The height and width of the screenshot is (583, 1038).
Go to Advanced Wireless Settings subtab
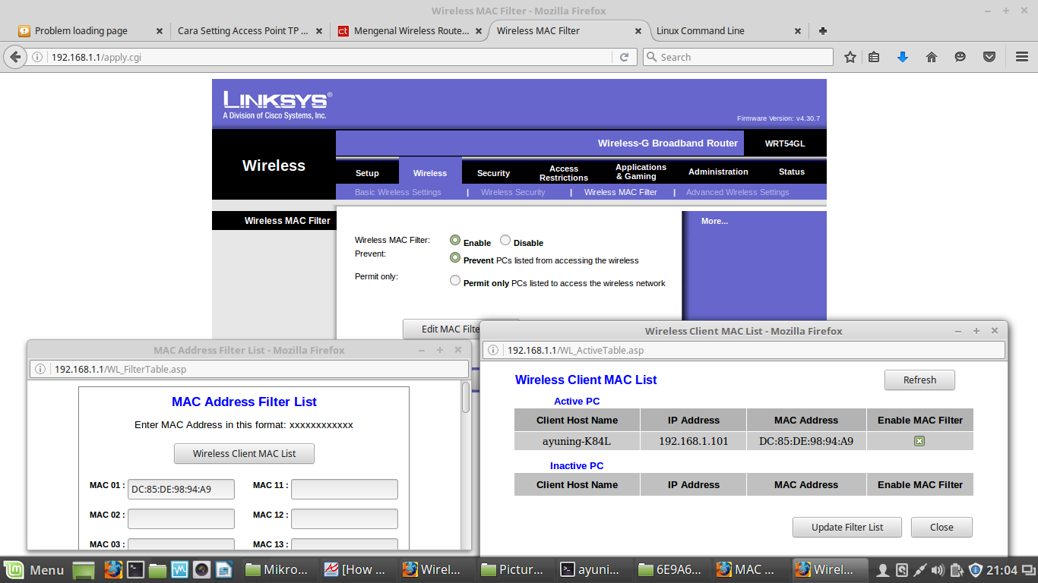738,192
